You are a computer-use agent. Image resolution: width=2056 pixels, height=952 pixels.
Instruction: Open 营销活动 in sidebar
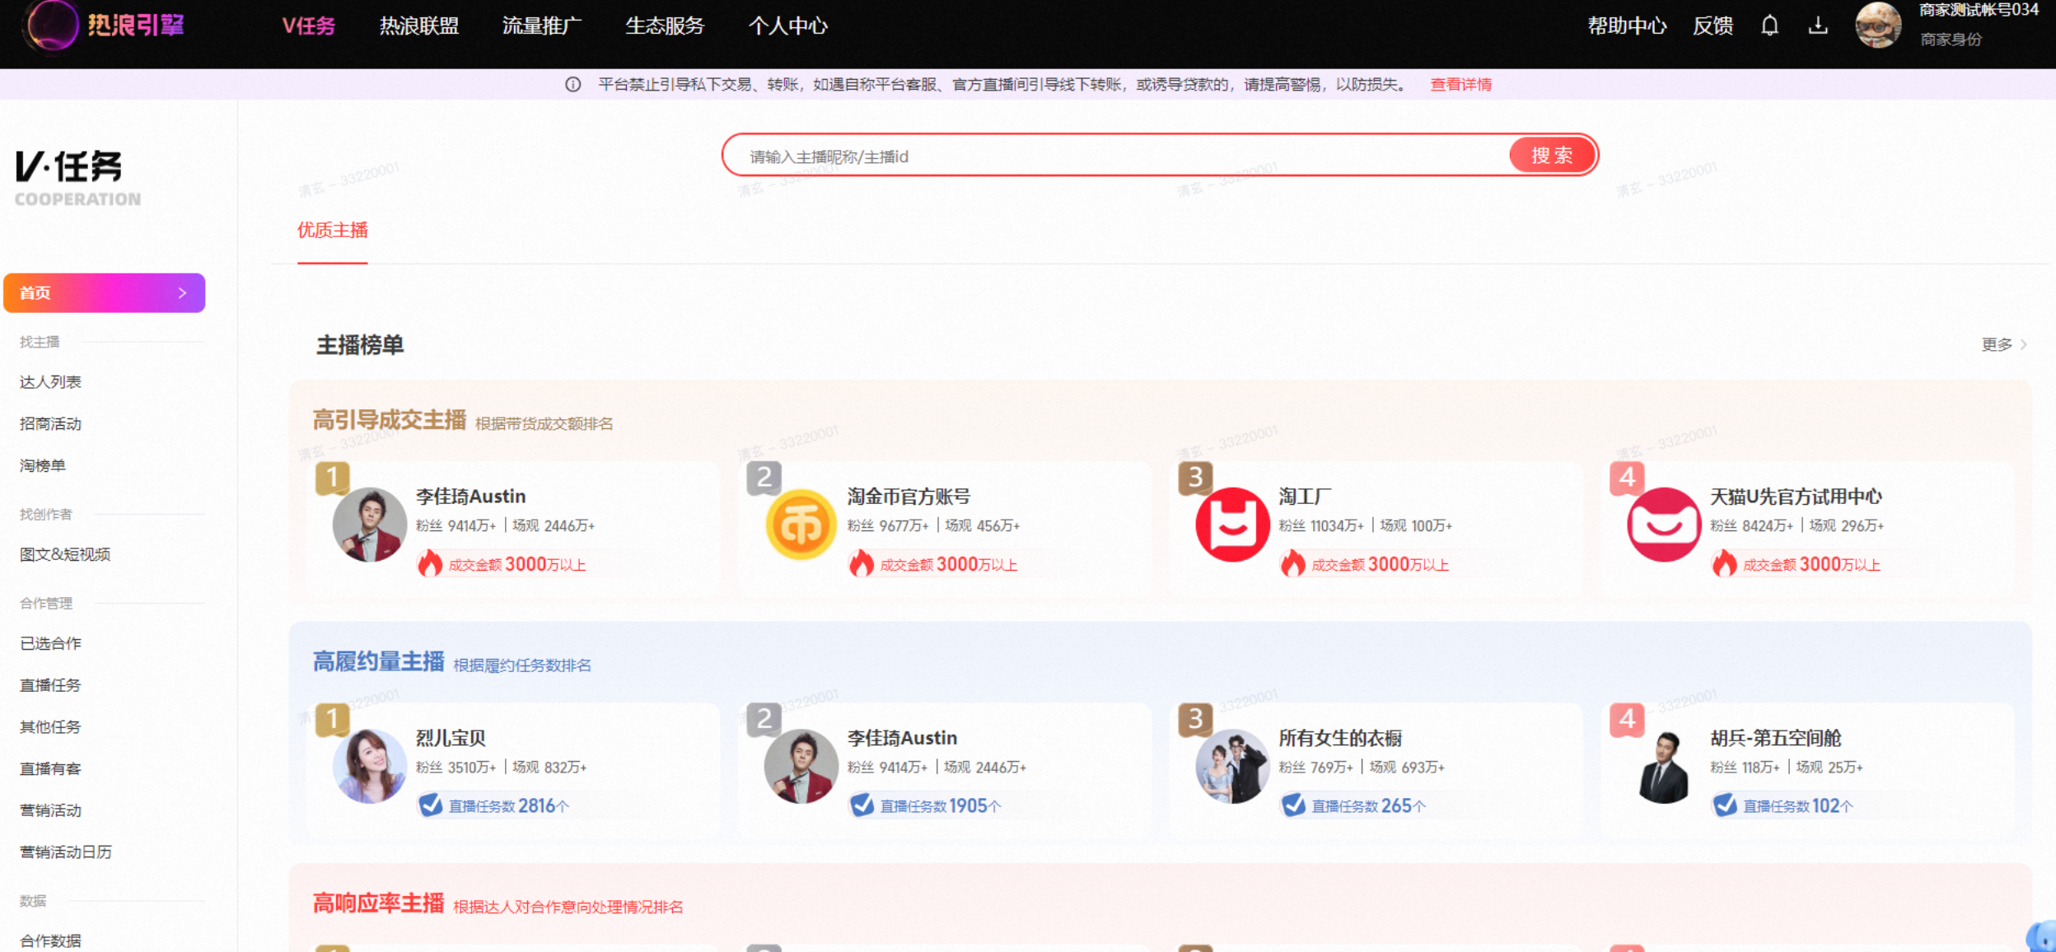point(50,810)
